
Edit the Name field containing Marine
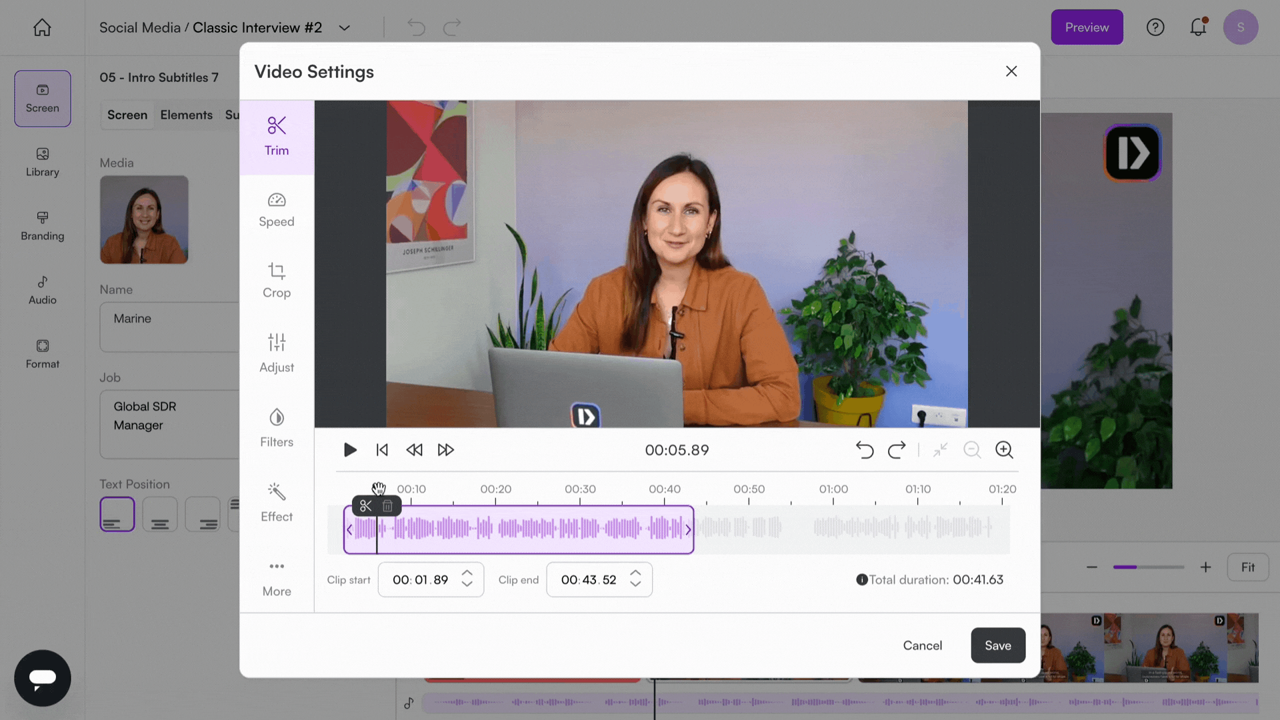169,327
